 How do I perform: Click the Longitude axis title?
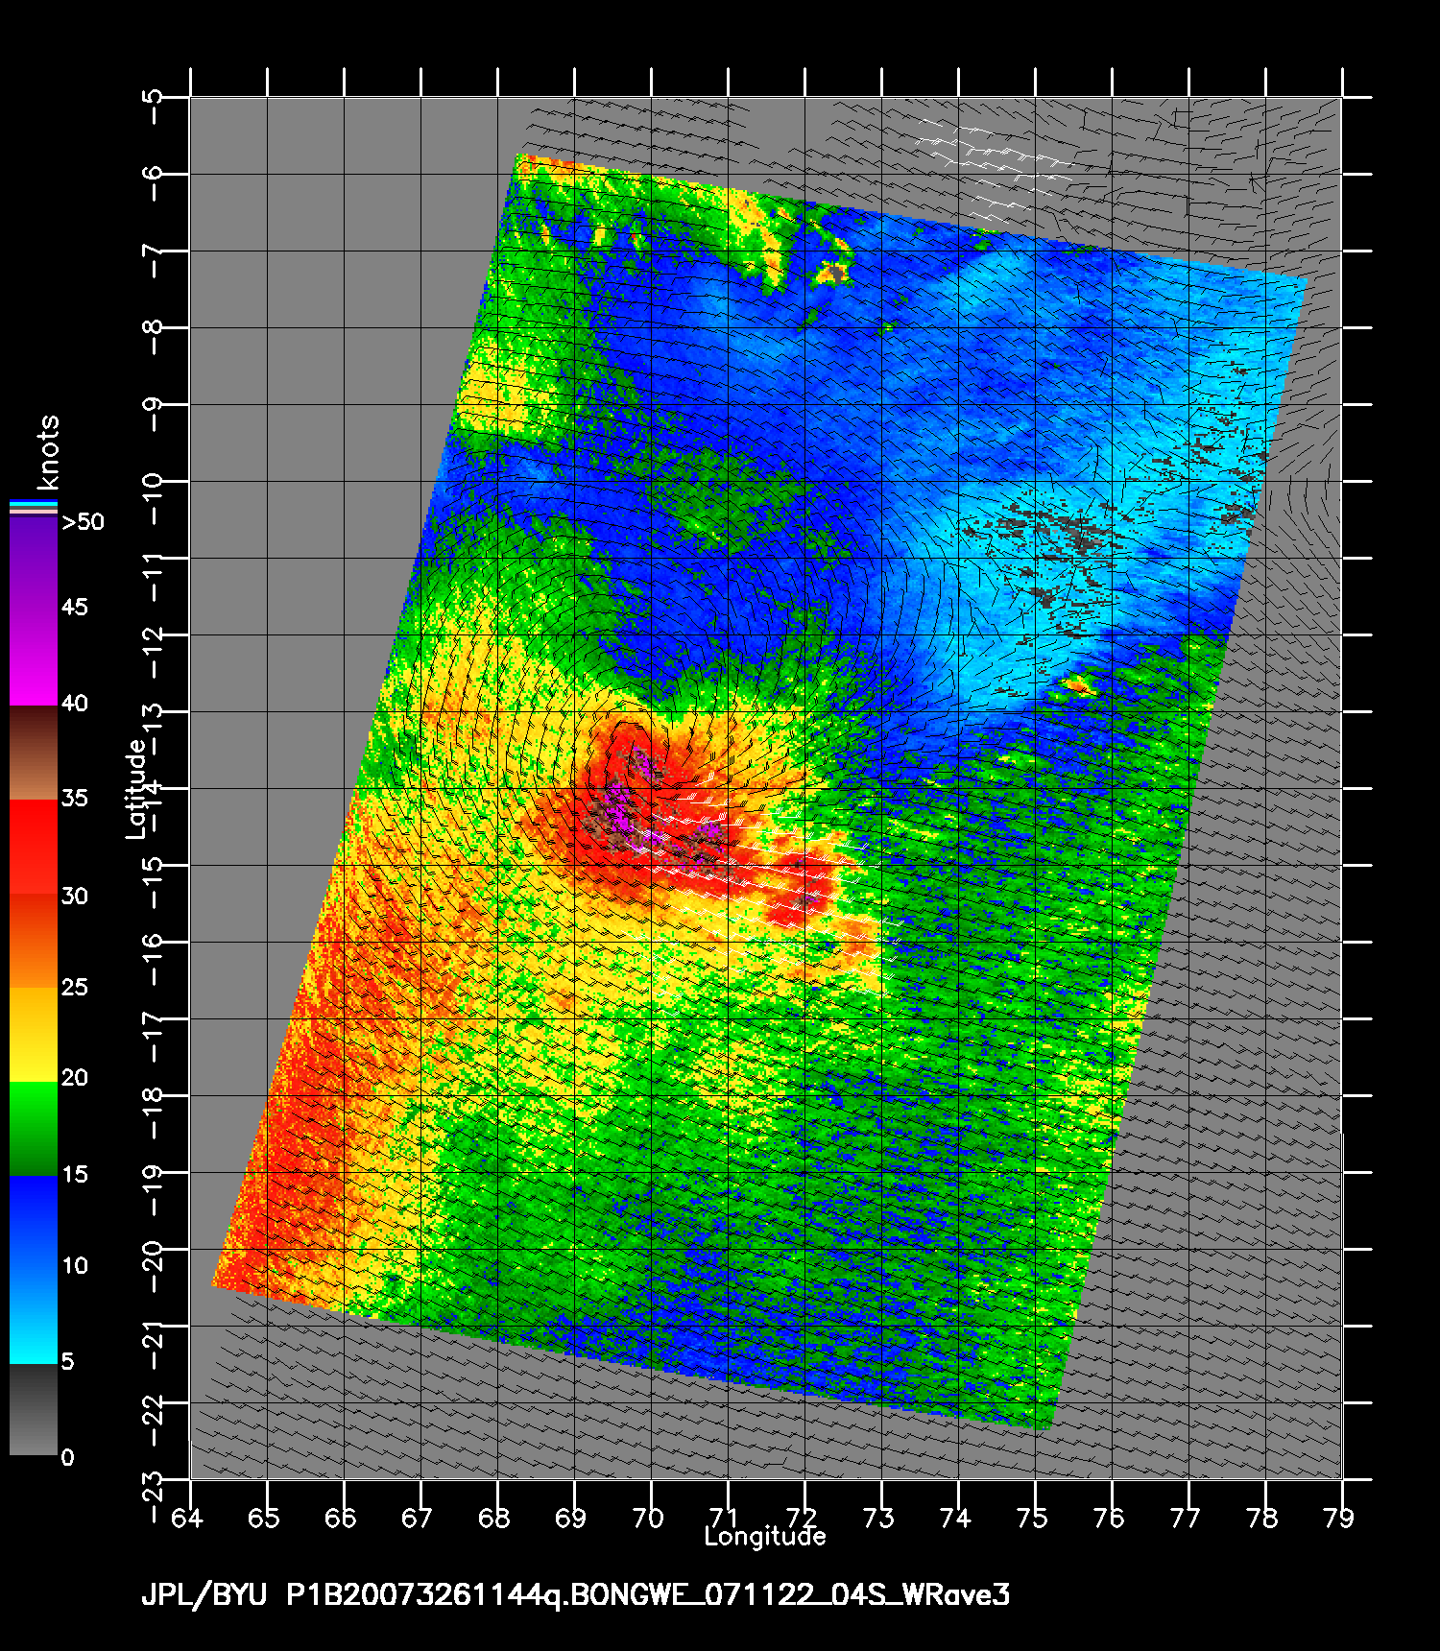click(x=765, y=1537)
